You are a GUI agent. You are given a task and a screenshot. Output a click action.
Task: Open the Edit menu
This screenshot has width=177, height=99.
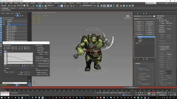tap(6, 3)
